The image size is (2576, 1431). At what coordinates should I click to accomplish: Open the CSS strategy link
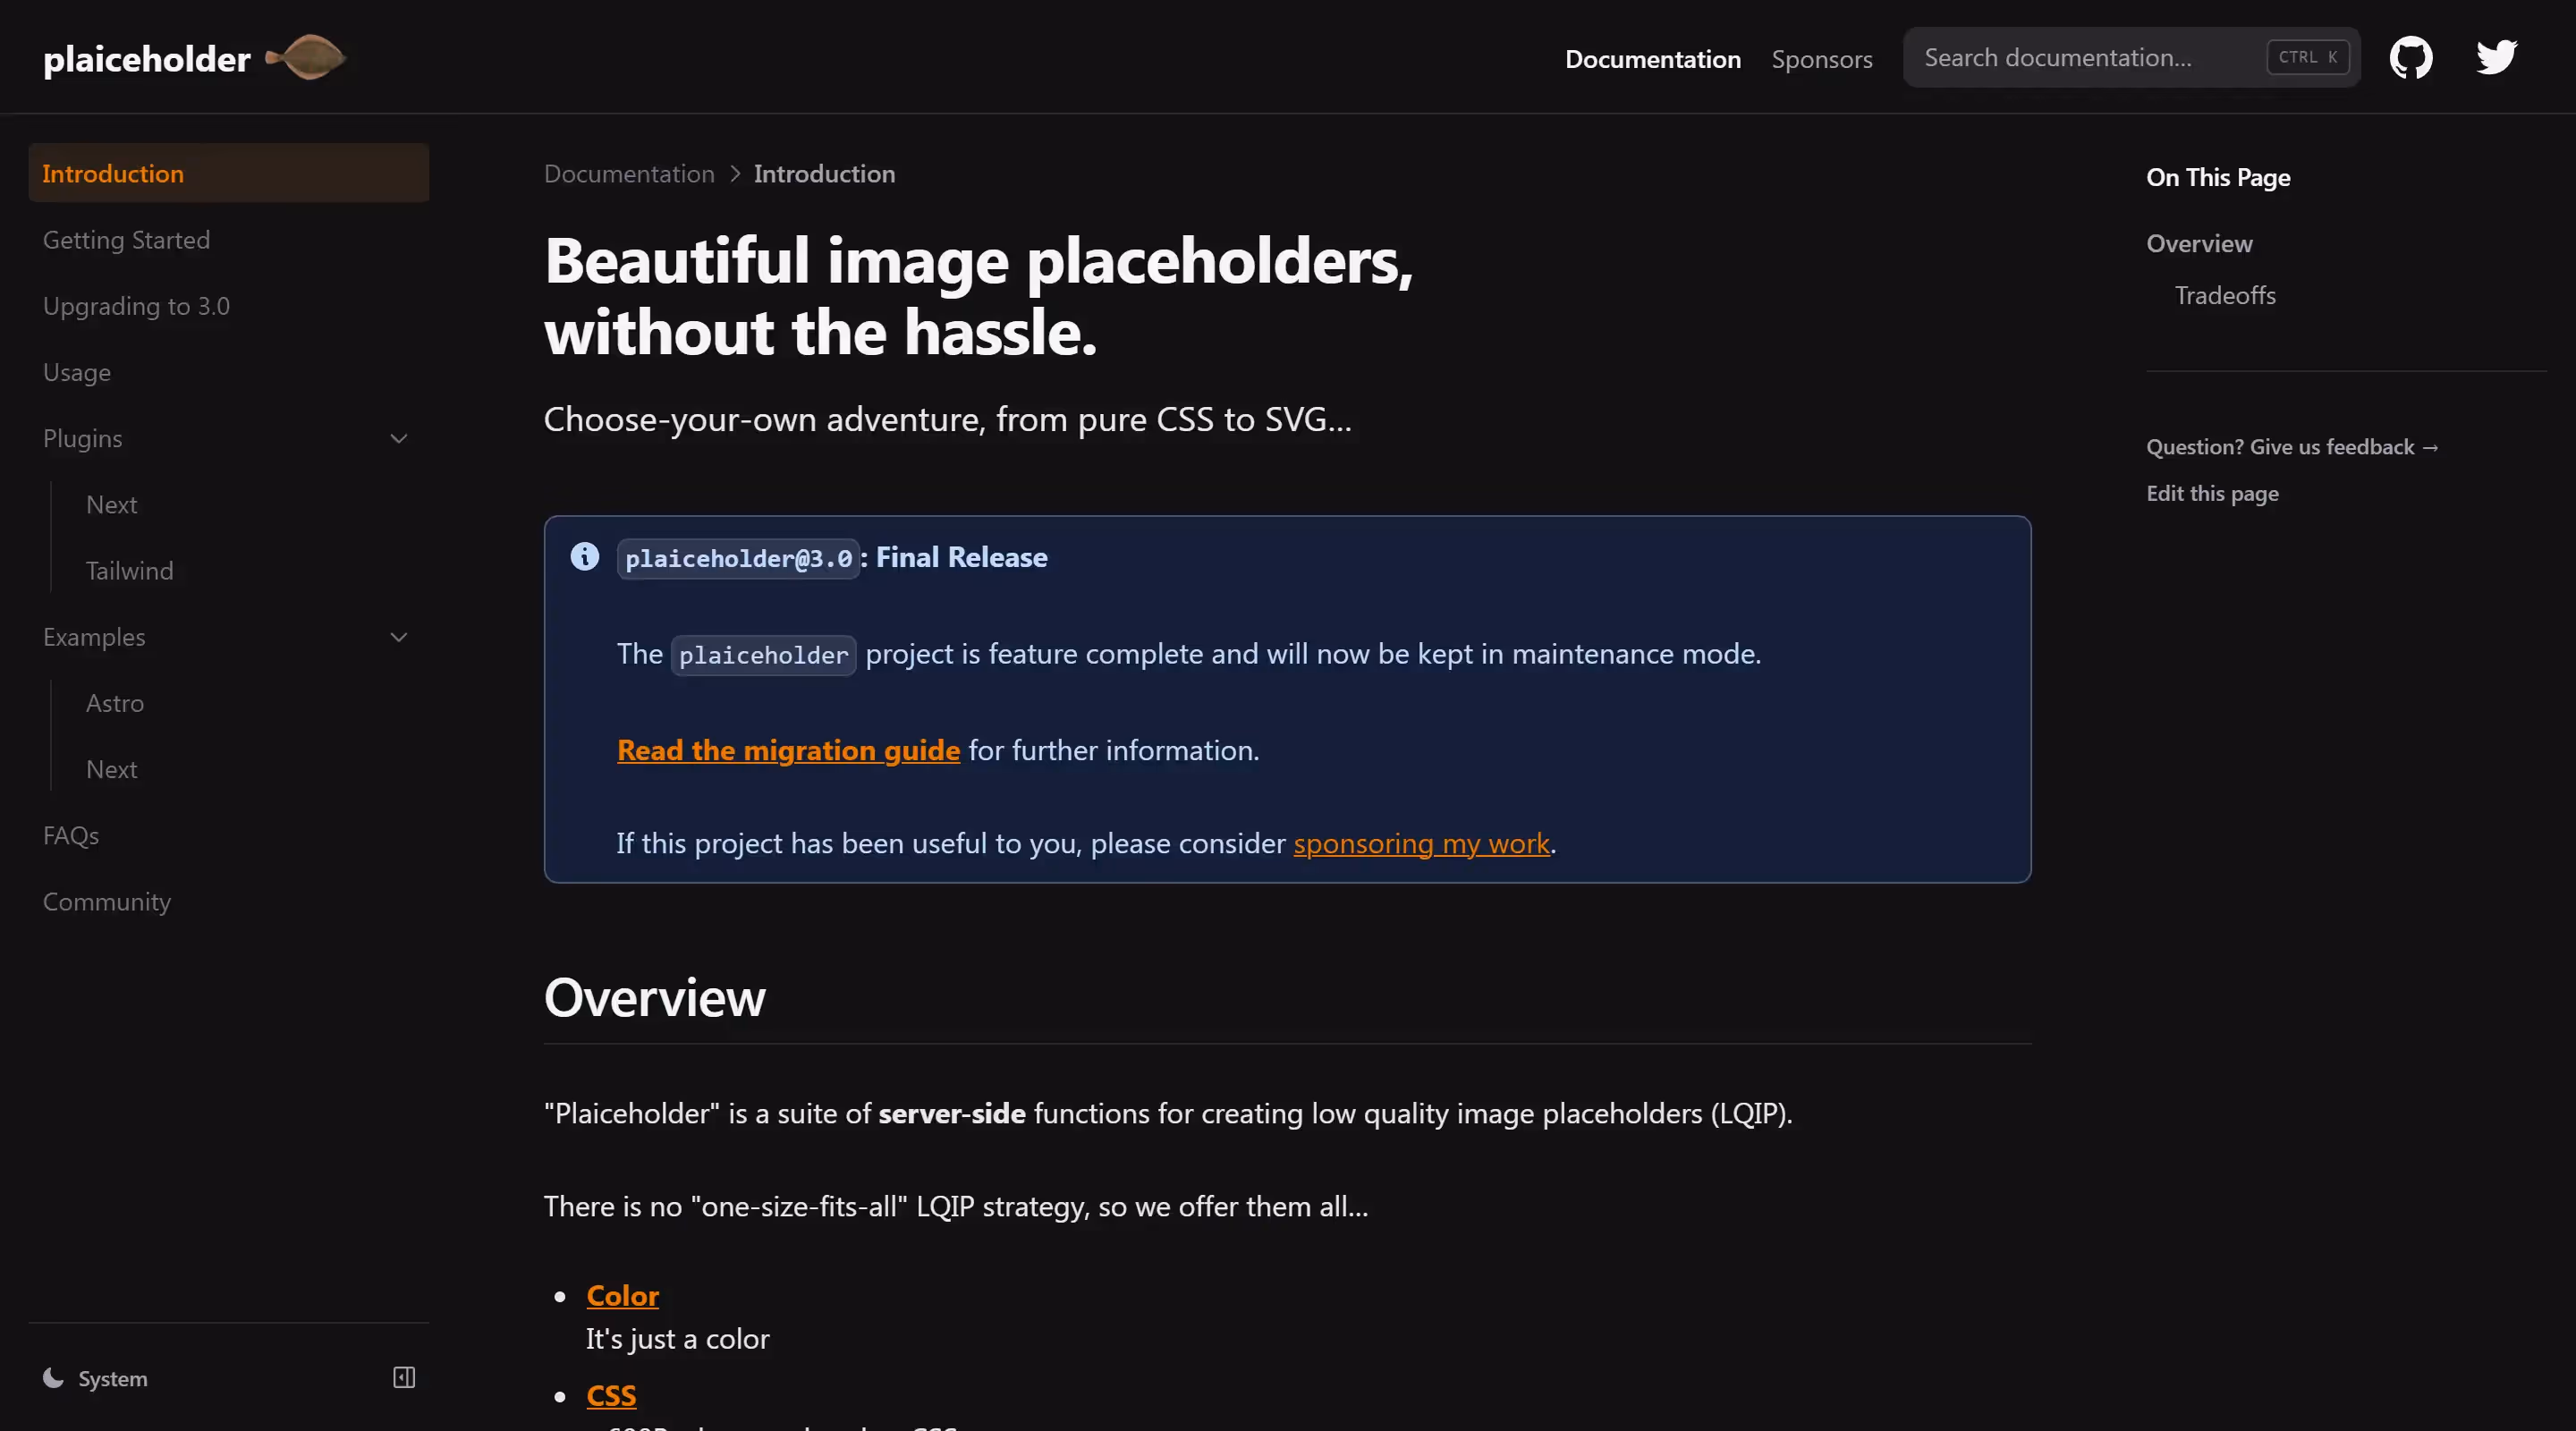(x=611, y=1394)
